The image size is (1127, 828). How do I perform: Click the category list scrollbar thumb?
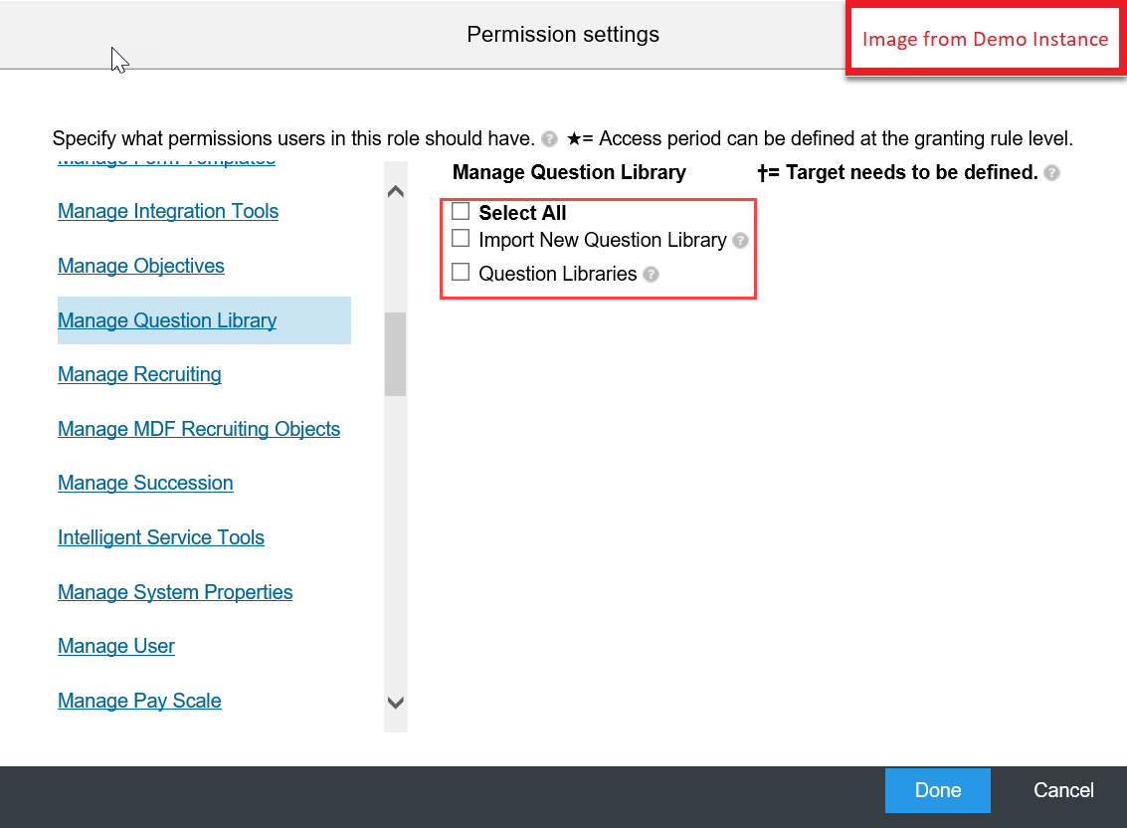coord(395,354)
